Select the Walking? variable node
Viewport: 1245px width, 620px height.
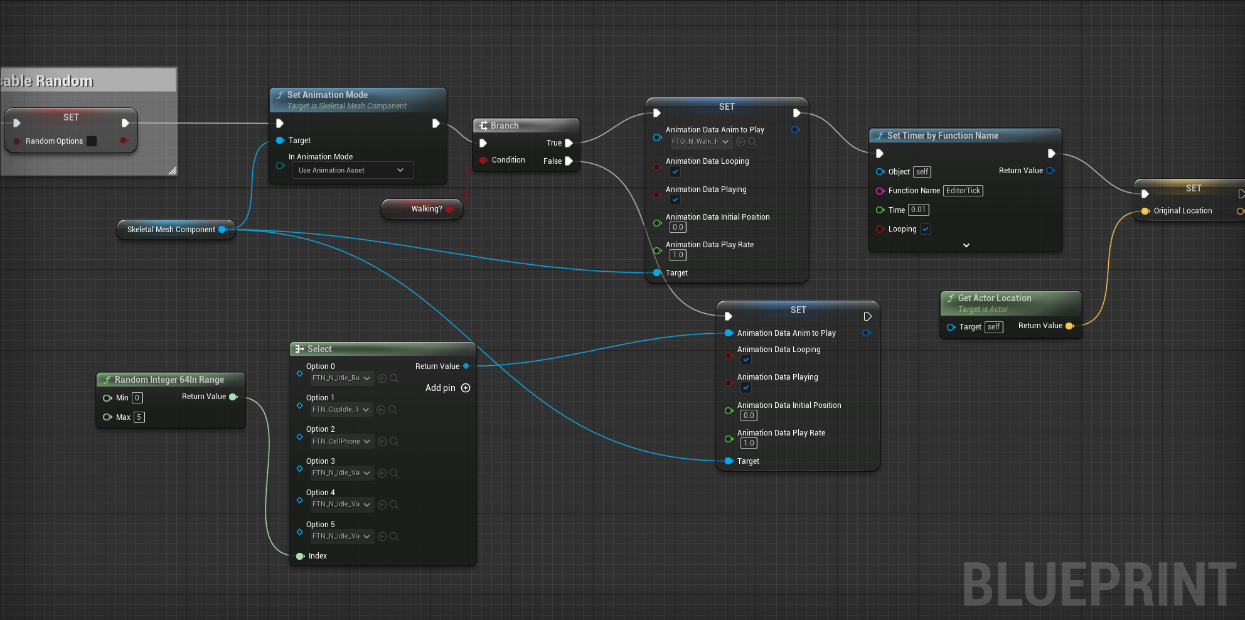pos(420,209)
